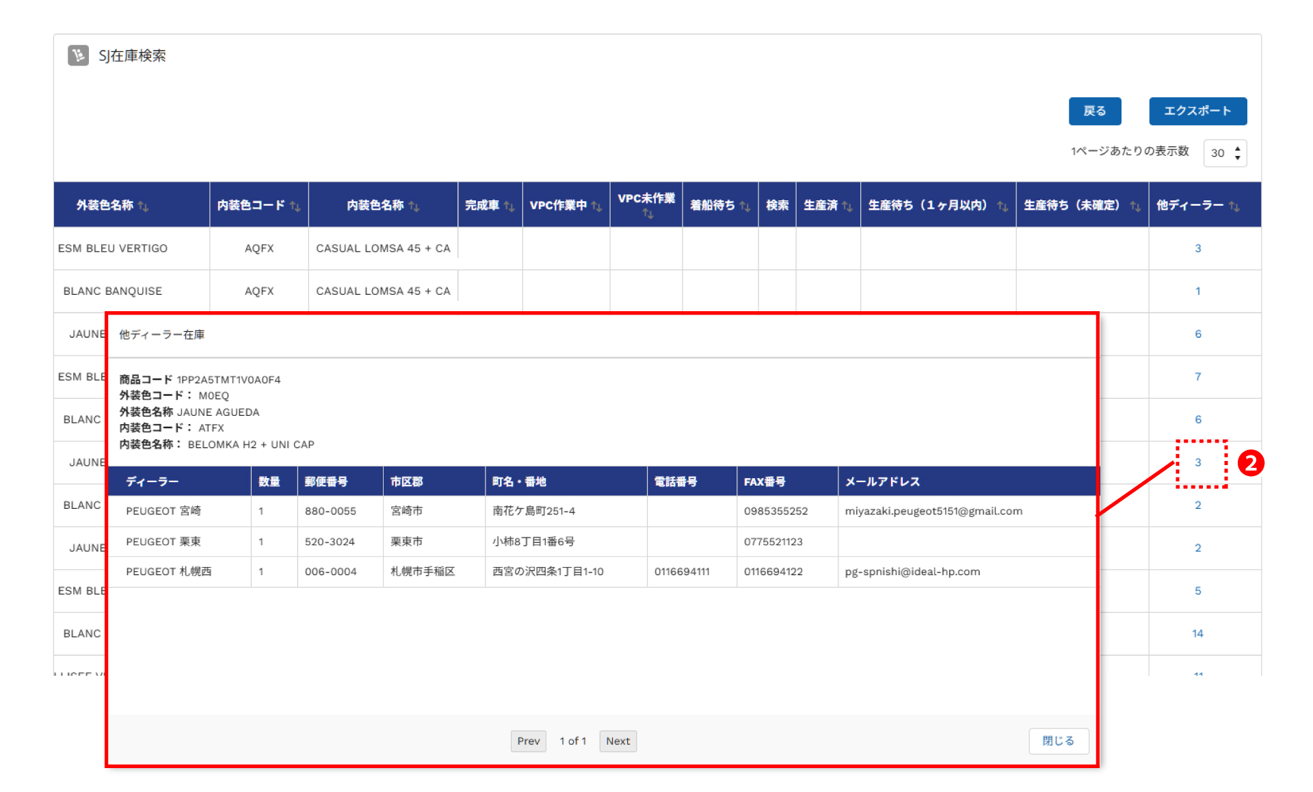Go to Next page in dialog

pyautogui.click(x=618, y=741)
